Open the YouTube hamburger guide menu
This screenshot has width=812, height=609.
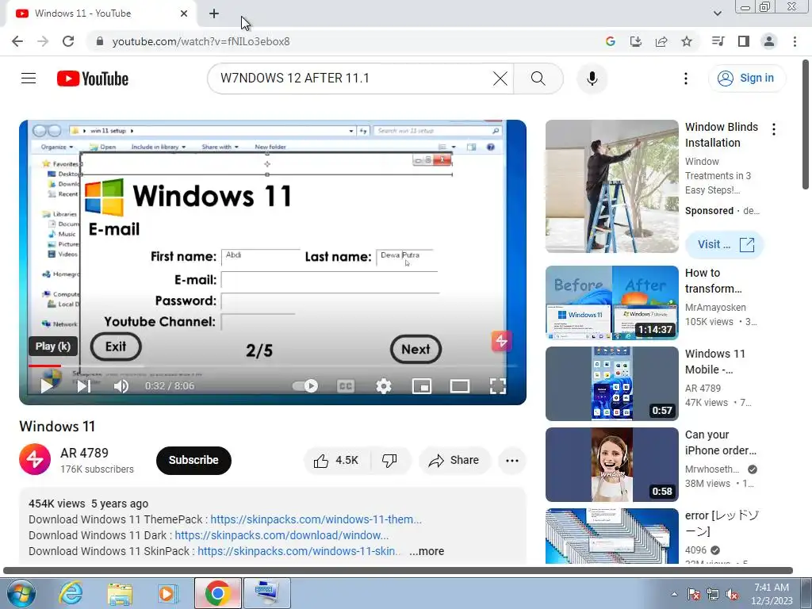tap(29, 79)
